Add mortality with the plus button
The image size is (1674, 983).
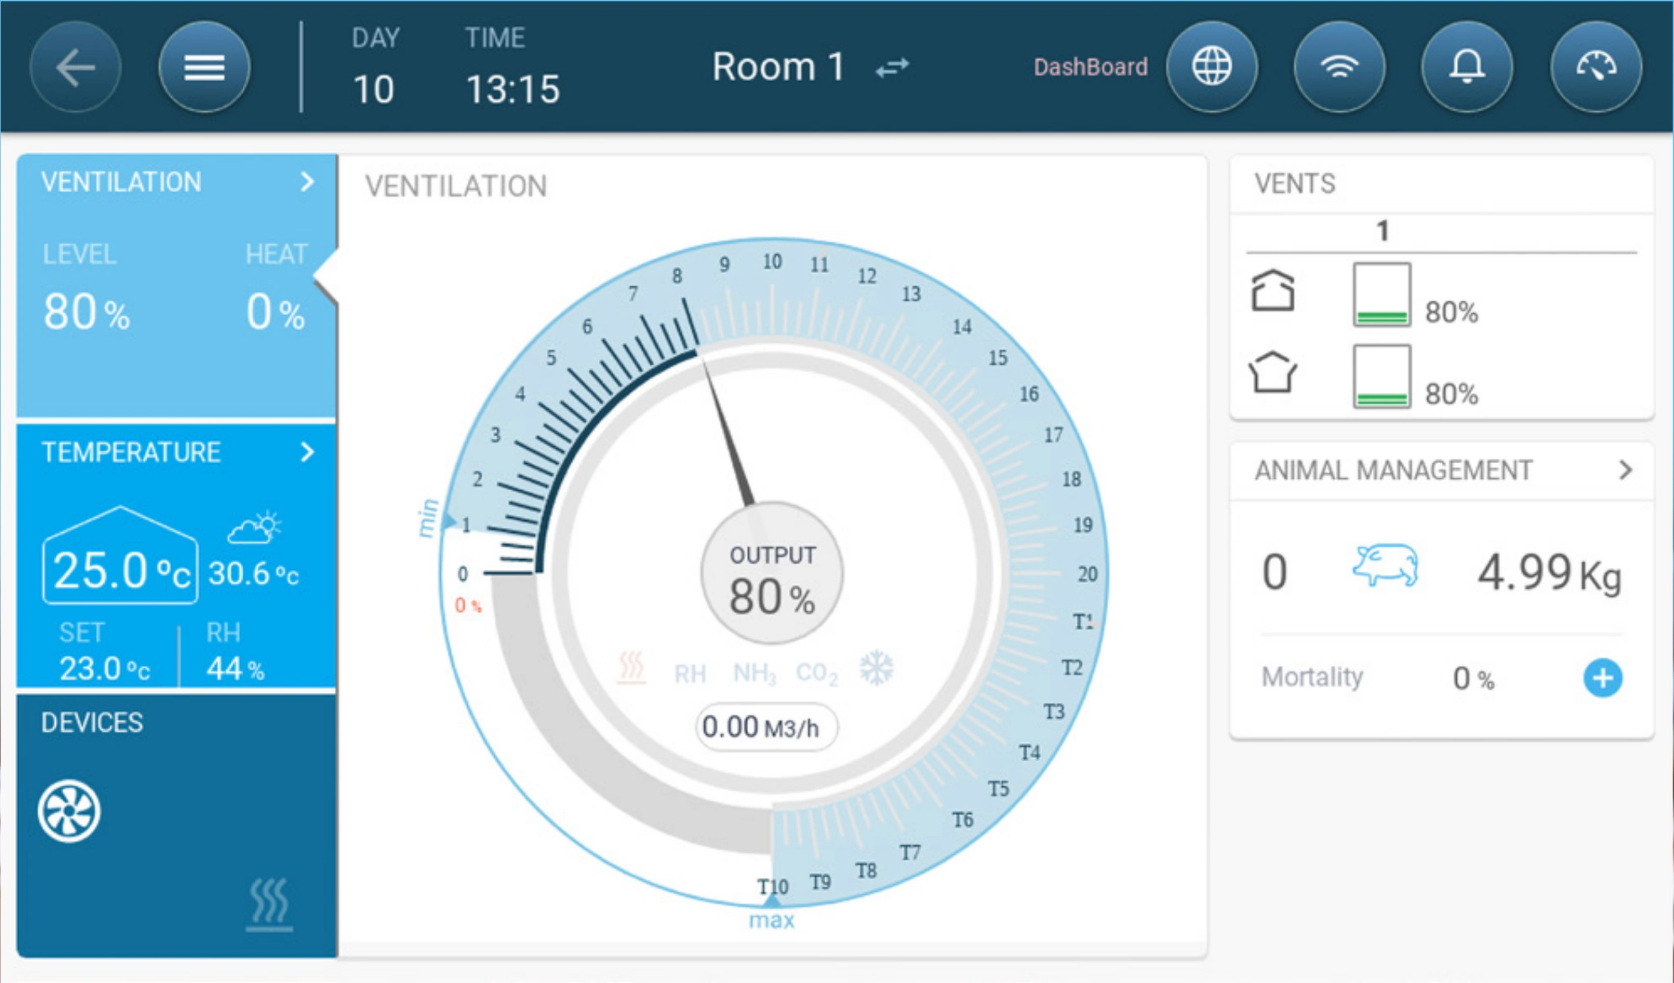click(x=1603, y=678)
